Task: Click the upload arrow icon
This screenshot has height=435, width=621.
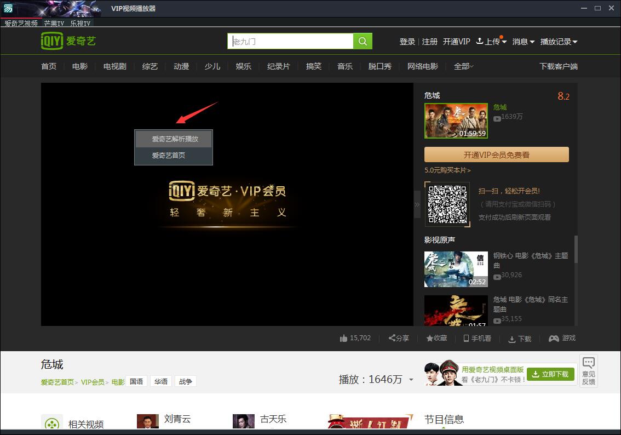Action: (x=479, y=41)
